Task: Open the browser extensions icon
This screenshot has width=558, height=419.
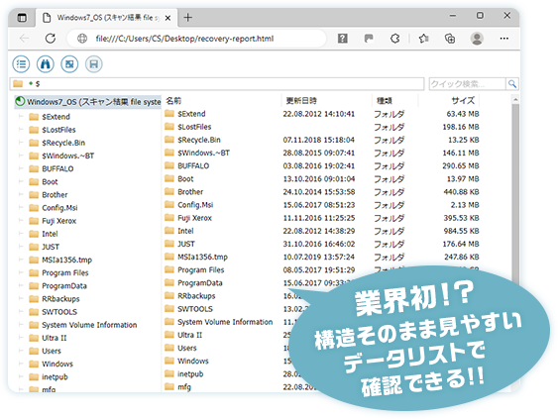Action: tap(395, 38)
